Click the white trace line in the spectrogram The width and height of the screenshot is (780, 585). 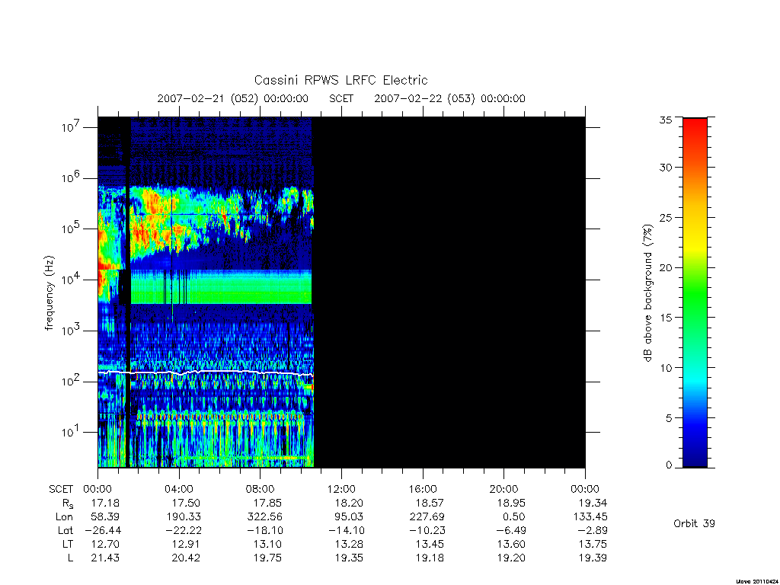click(205, 372)
